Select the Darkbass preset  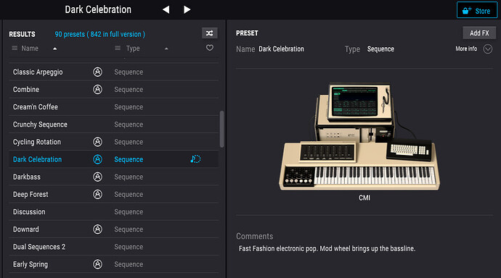[114, 177]
